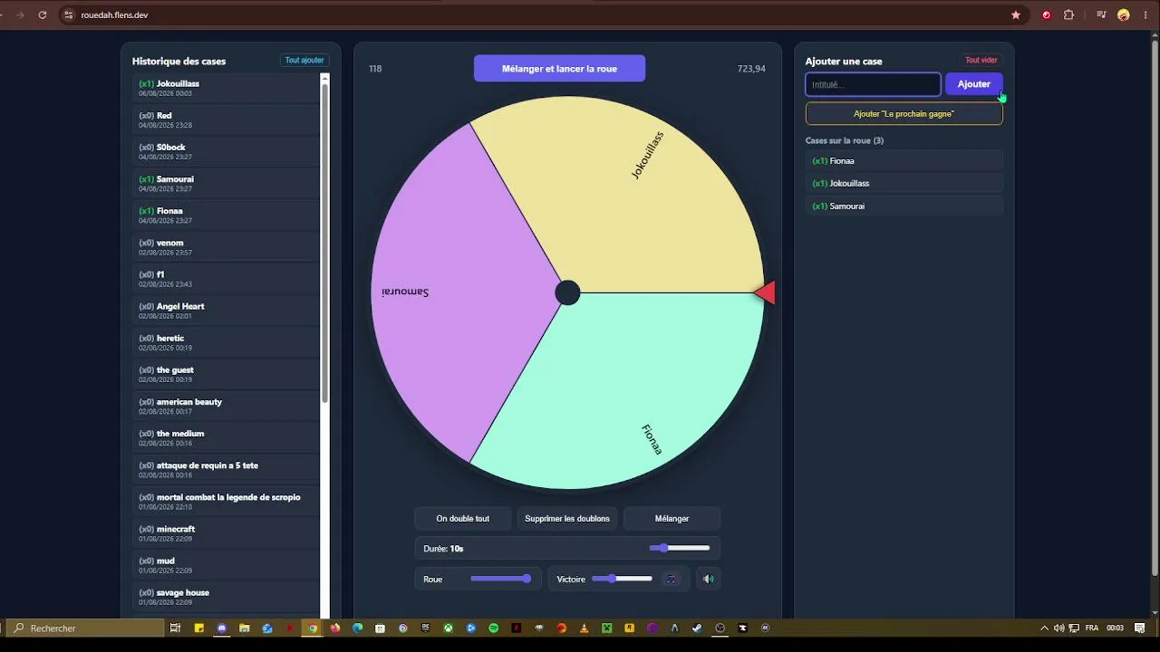Open site information icon beside the URL
1160x652 pixels.
point(68,14)
